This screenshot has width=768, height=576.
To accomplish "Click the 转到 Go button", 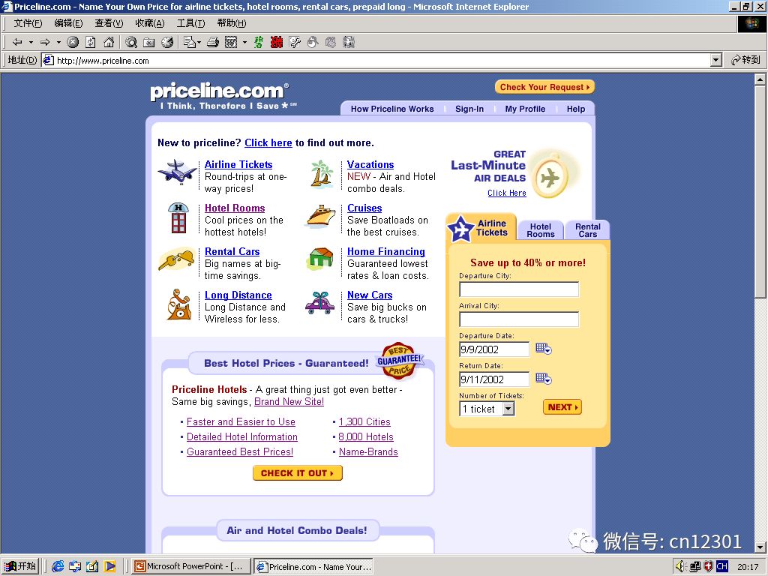I will (x=746, y=60).
